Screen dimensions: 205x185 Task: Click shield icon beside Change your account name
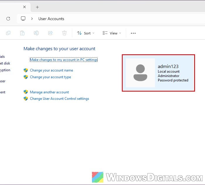26,70
